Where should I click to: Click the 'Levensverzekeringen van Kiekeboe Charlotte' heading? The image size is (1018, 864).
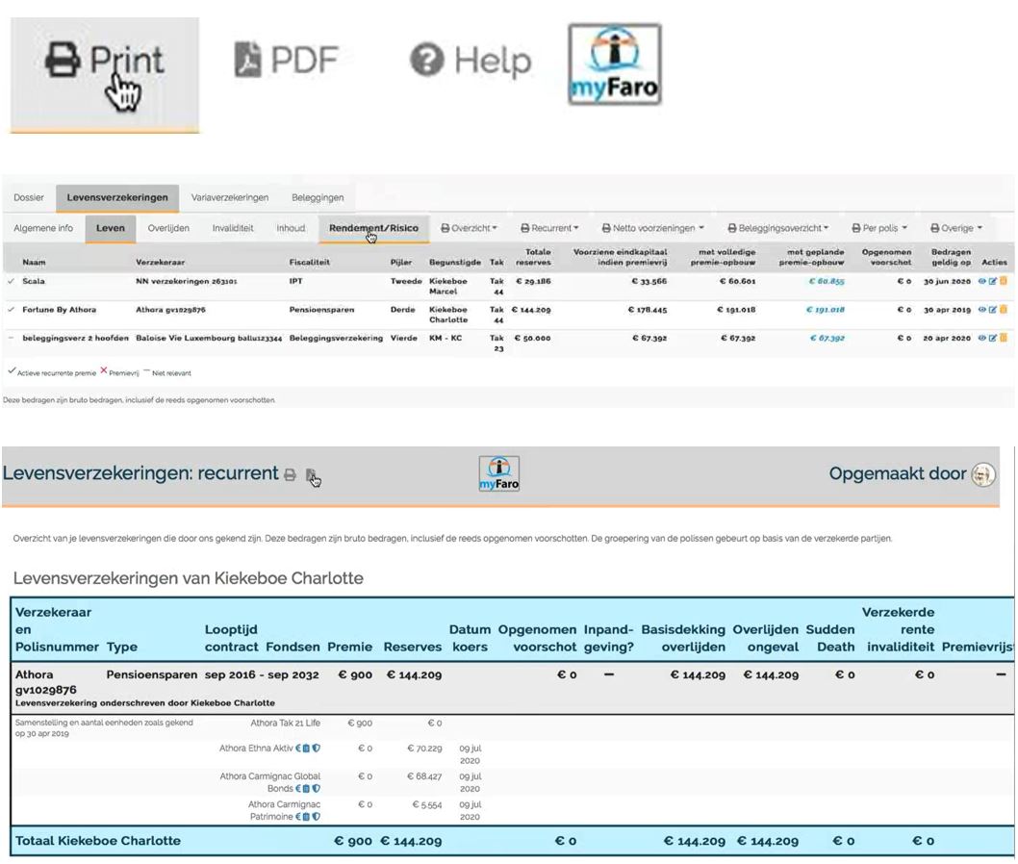point(189,577)
